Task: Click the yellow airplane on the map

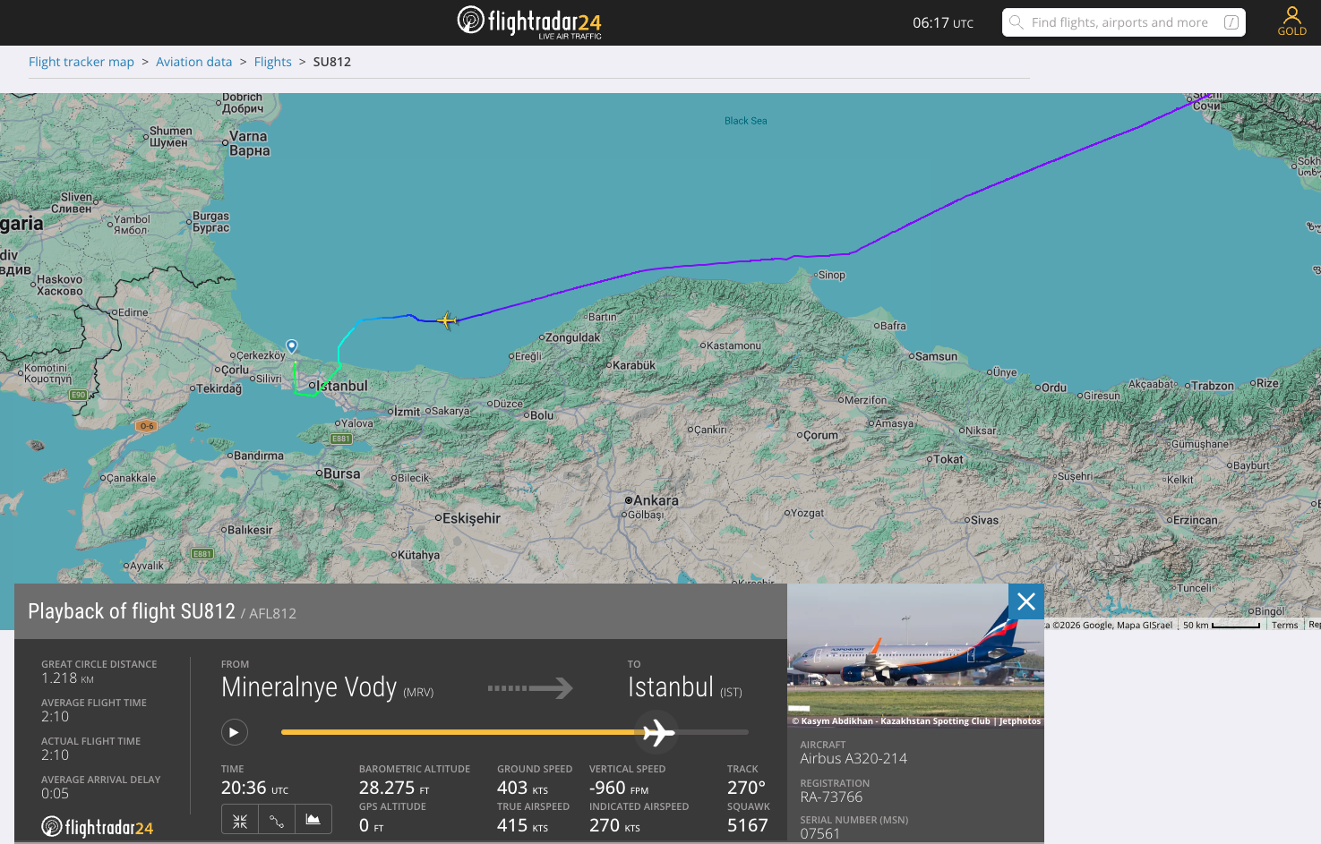Action: pos(447,320)
